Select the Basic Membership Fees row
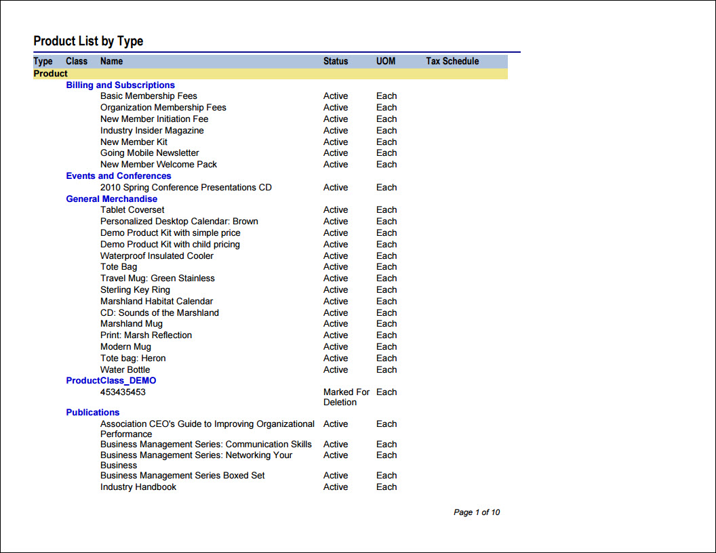Viewport: 716px width, 553px height. pos(248,96)
